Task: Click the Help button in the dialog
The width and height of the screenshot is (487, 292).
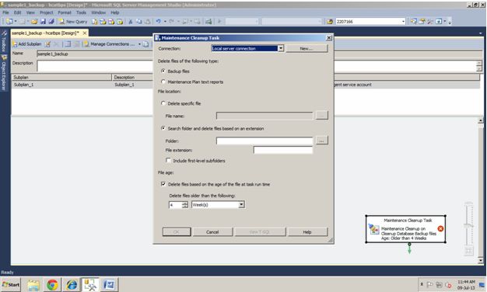Action: pyautogui.click(x=307, y=232)
